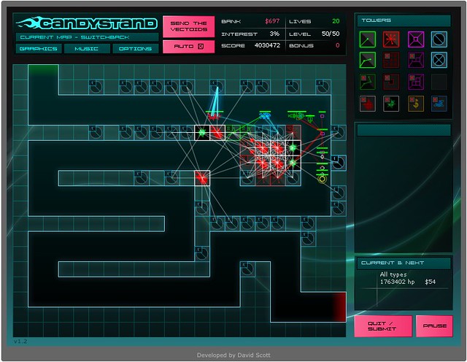Click the level indicator 50/50

point(331,34)
